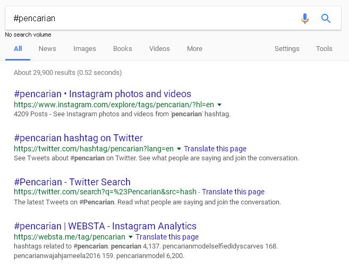Open '#pencarian • Instagram photos and videos' result
The height and width of the screenshot is (266, 349).
tap(103, 94)
